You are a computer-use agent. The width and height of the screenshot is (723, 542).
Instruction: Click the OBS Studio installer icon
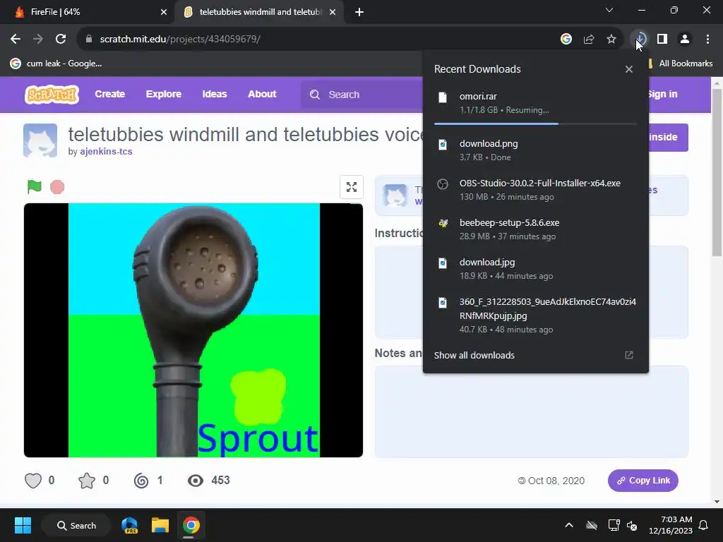443,184
